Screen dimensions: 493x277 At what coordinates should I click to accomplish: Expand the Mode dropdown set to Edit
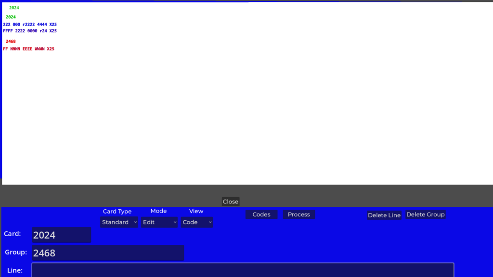click(x=159, y=222)
